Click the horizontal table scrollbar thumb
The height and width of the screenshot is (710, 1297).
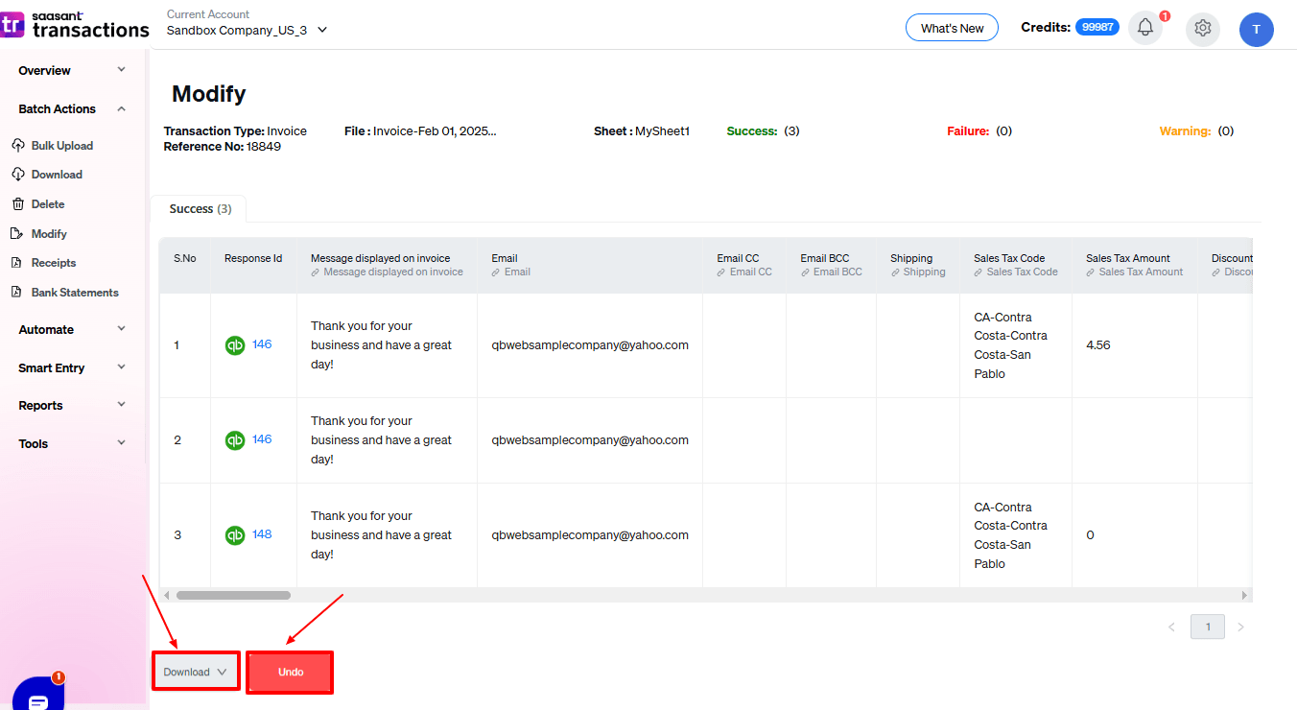pos(233,596)
